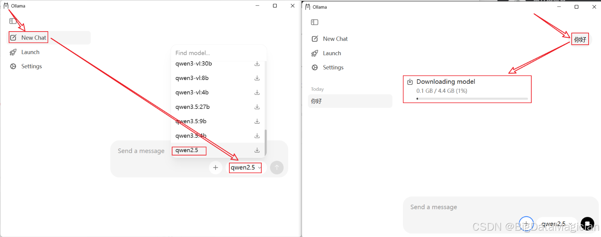Click download icon beside Downloading model

(x=410, y=82)
